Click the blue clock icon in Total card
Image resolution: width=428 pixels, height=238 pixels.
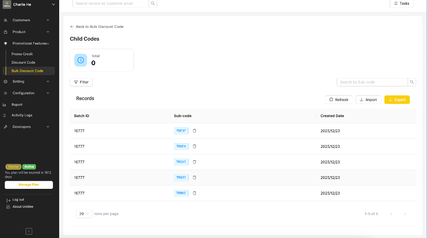tap(80, 60)
